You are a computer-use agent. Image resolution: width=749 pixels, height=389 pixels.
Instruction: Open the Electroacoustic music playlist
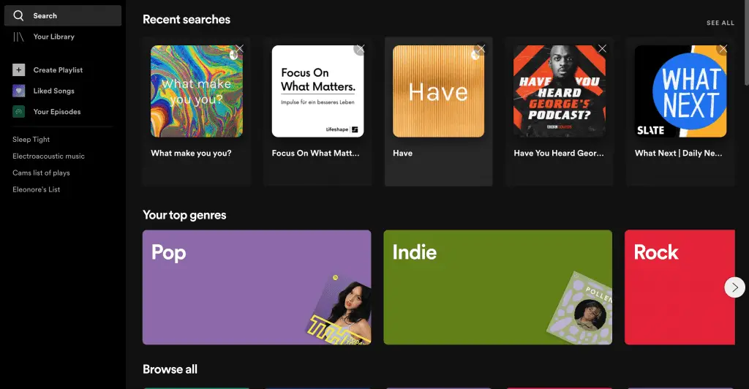tap(48, 156)
